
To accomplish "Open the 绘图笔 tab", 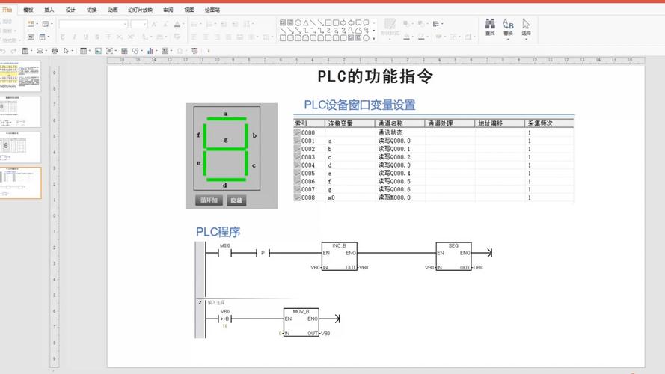I will point(212,10).
